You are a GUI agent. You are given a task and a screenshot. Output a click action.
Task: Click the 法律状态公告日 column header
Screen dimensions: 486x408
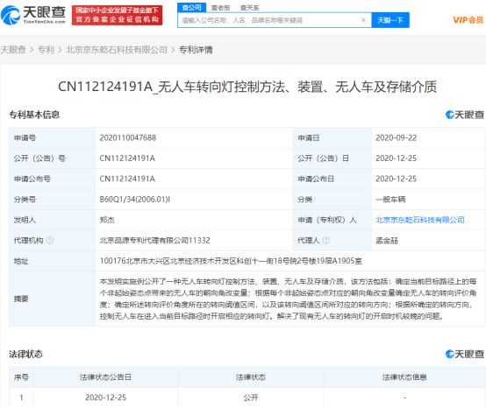click(x=105, y=377)
